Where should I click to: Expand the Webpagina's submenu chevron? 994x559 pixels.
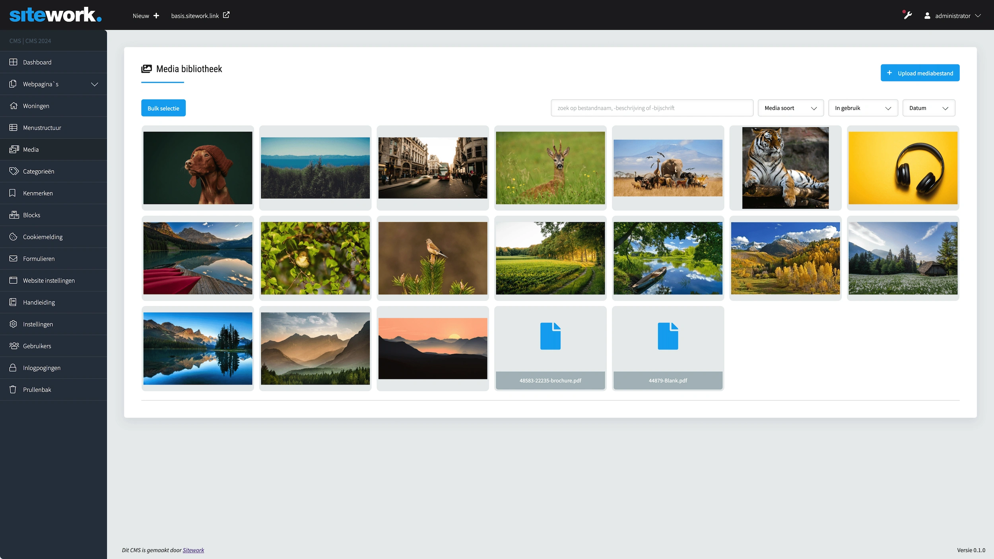tap(94, 84)
